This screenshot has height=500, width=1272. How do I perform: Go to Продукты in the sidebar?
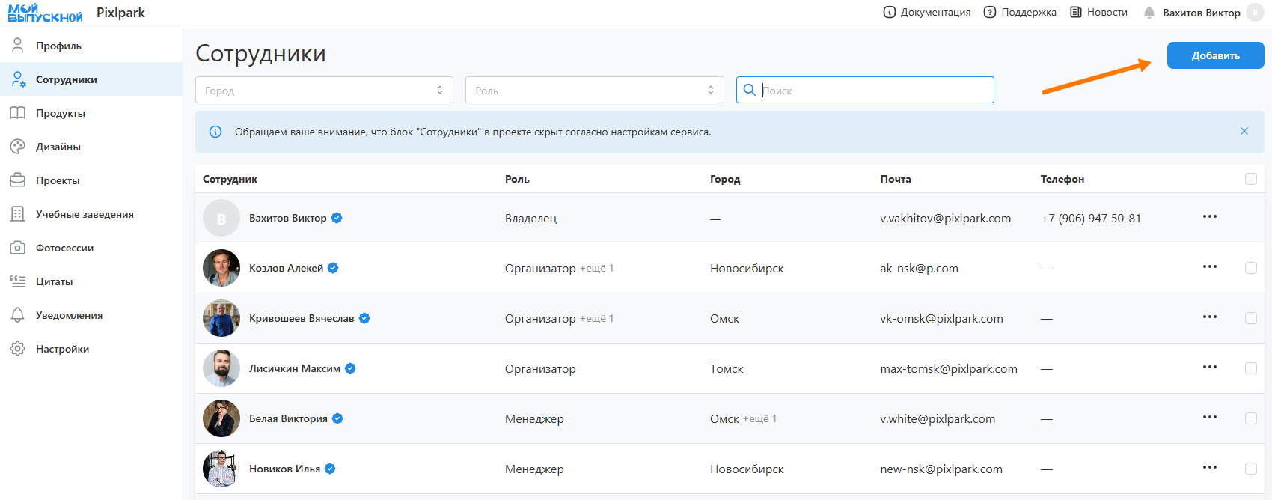(x=61, y=113)
